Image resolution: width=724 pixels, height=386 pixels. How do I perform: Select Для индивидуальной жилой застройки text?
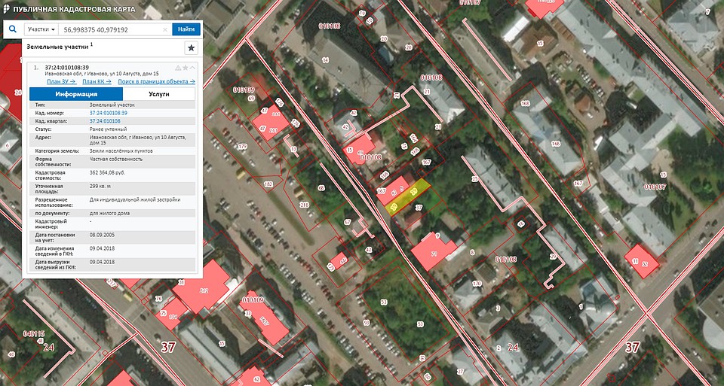tap(135, 200)
